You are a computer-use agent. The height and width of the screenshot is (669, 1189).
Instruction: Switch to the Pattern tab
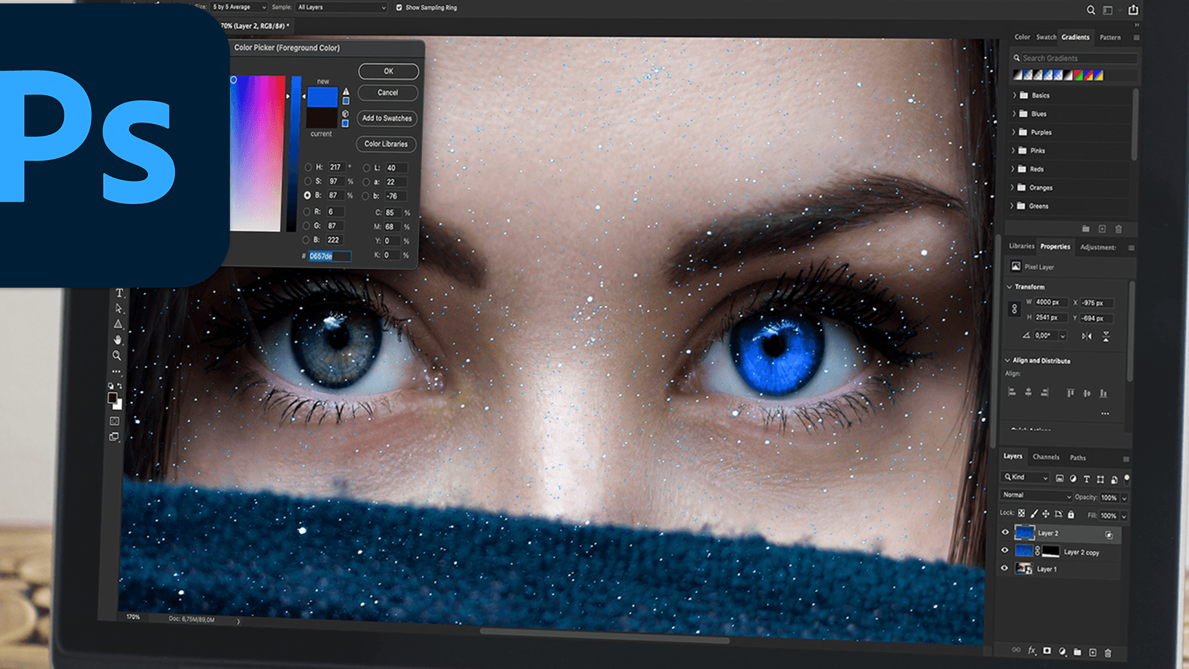[x=1110, y=37]
